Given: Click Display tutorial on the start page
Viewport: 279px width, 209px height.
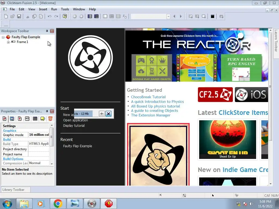Looking at the screenshot, I should tap(74, 126).
